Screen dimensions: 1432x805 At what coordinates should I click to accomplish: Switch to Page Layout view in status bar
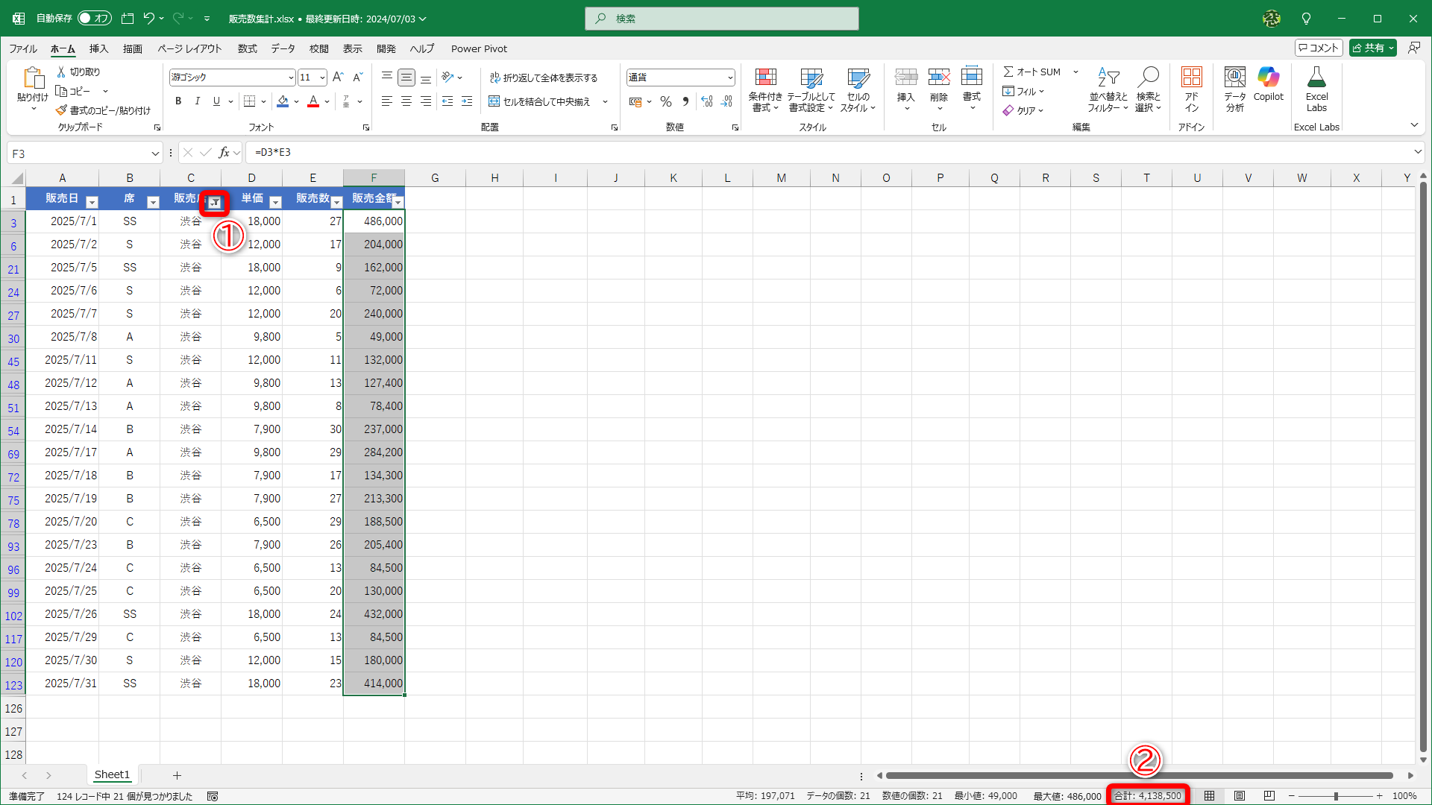tap(1239, 796)
